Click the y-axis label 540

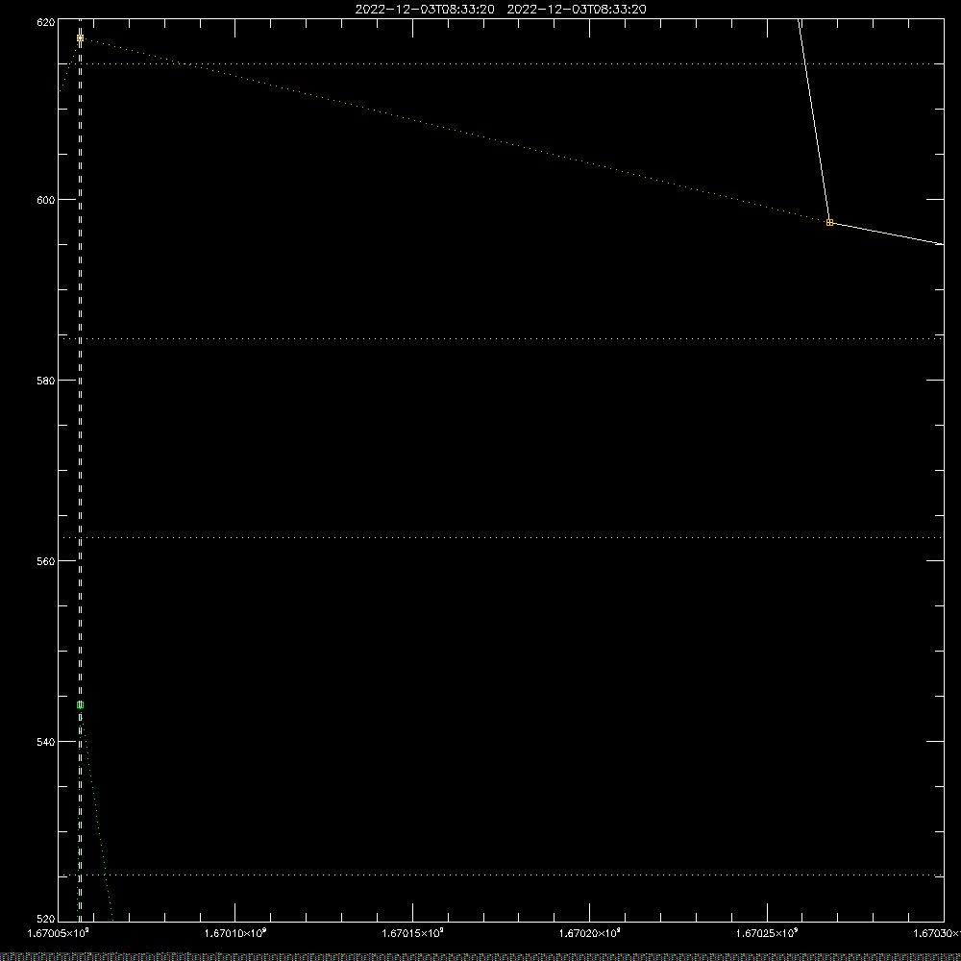(x=46, y=742)
